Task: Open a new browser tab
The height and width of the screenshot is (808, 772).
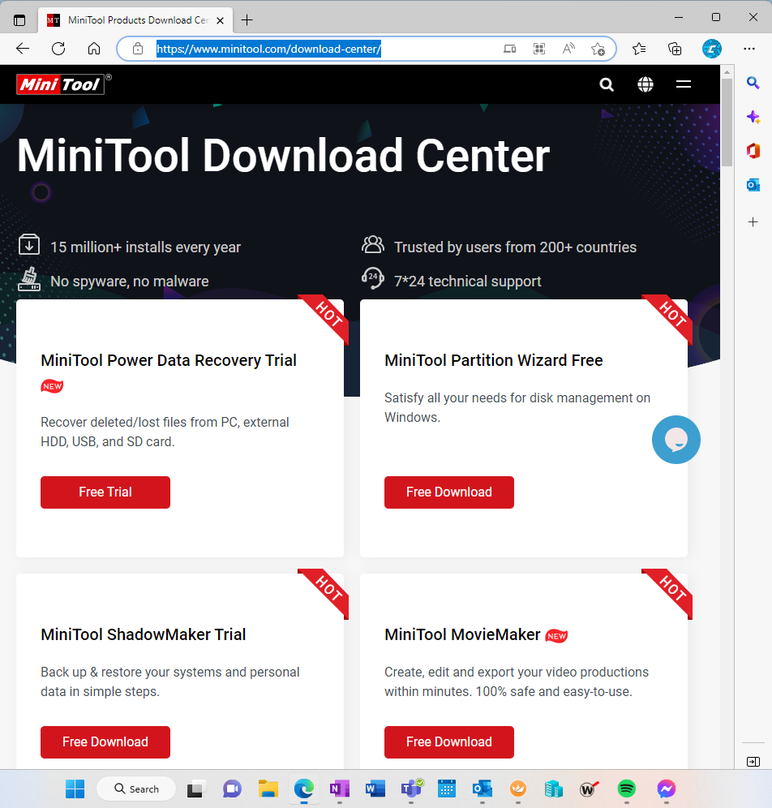Action: coord(247,20)
